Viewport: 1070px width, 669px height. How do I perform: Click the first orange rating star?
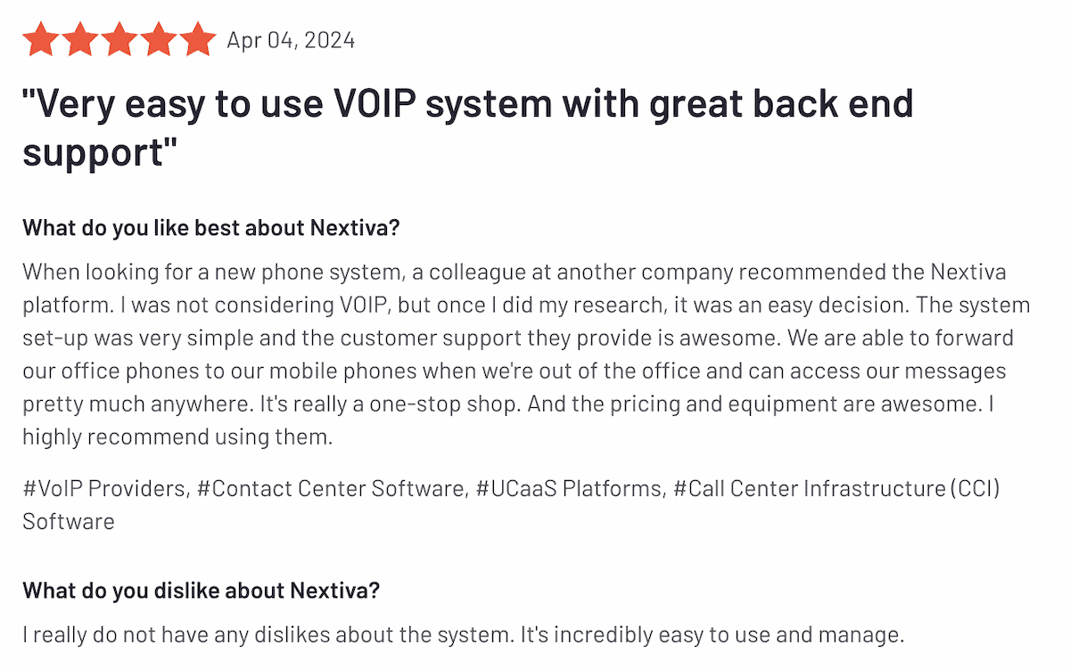(x=40, y=40)
